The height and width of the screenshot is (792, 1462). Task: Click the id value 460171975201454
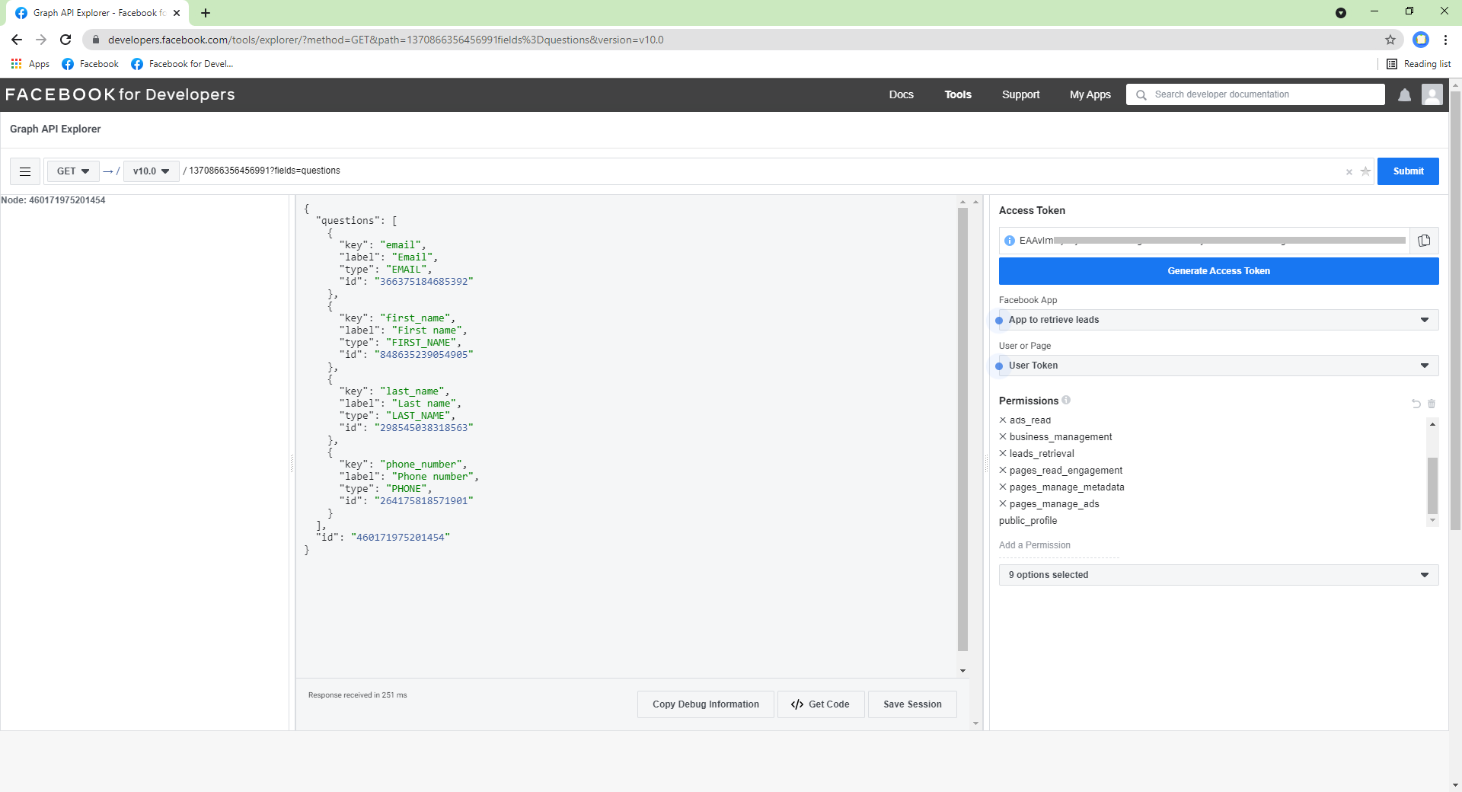tap(400, 538)
